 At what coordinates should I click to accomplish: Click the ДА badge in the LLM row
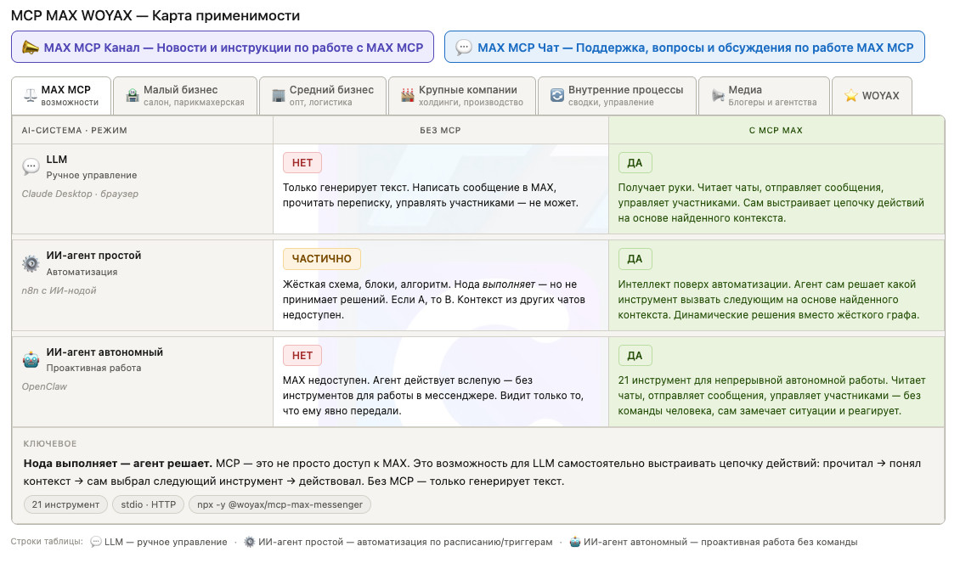click(635, 163)
